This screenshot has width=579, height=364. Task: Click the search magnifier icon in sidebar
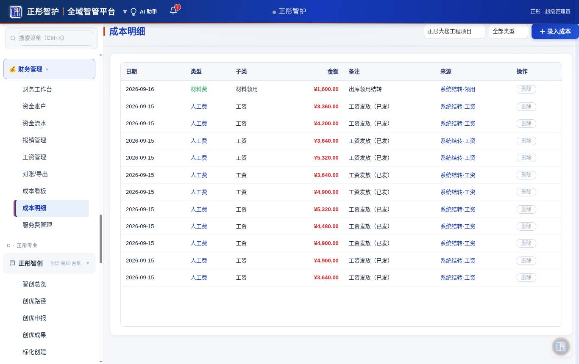coord(13,38)
